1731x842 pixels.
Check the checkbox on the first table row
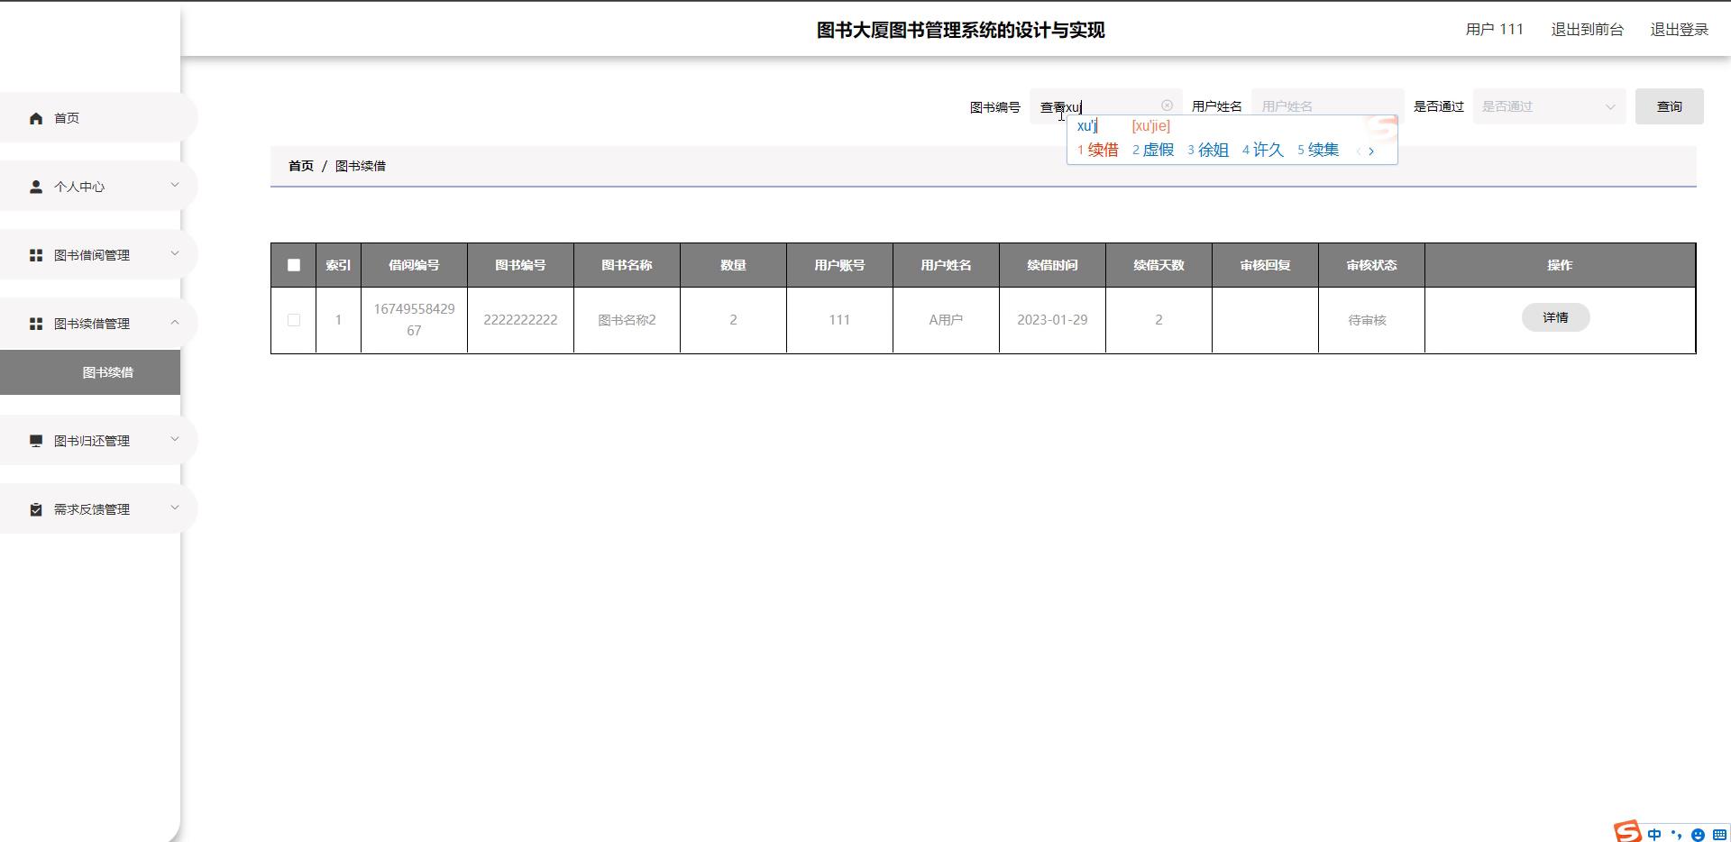click(x=293, y=320)
